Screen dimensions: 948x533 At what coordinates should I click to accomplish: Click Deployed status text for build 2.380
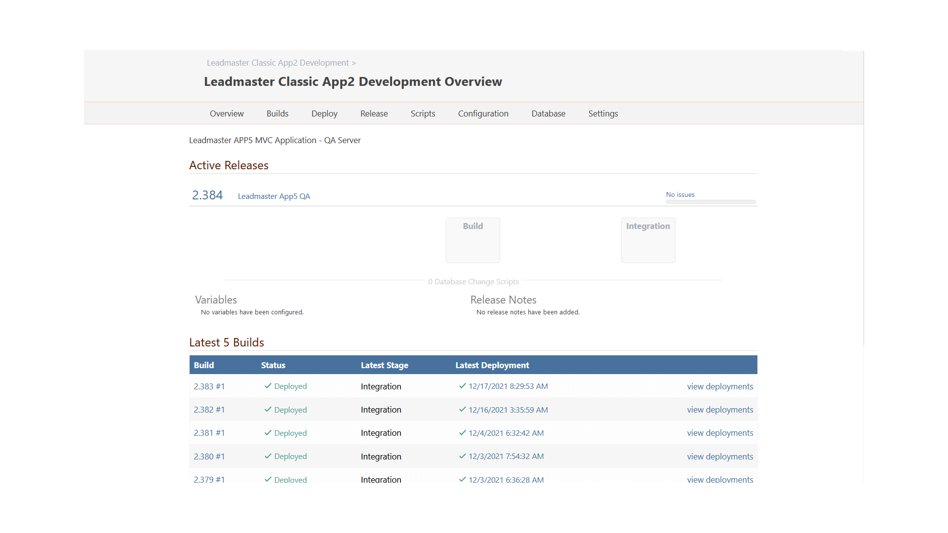290,457
